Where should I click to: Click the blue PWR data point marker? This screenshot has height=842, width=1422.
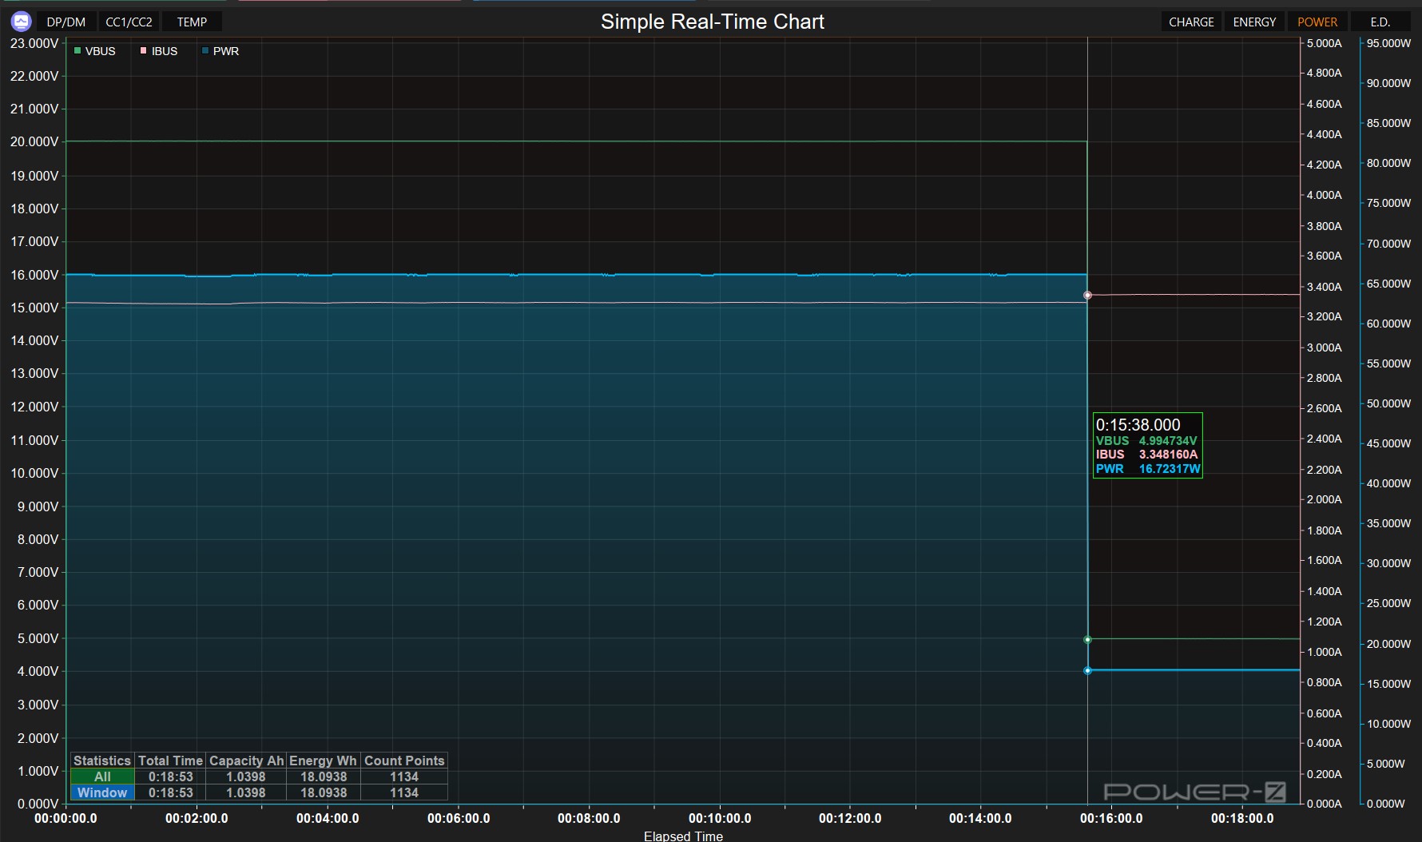pos(1087,671)
